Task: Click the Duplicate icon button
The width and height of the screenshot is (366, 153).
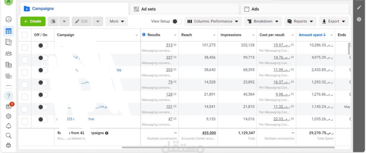Action: 53,21
